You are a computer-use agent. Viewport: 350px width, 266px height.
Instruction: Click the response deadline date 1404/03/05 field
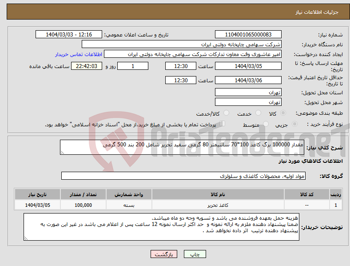click(x=248, y=66)
